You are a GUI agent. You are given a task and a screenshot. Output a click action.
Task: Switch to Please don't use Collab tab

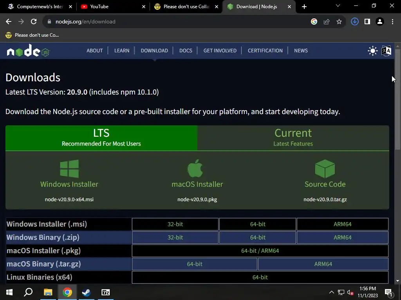pyautogui.click(x=186, y=7)
